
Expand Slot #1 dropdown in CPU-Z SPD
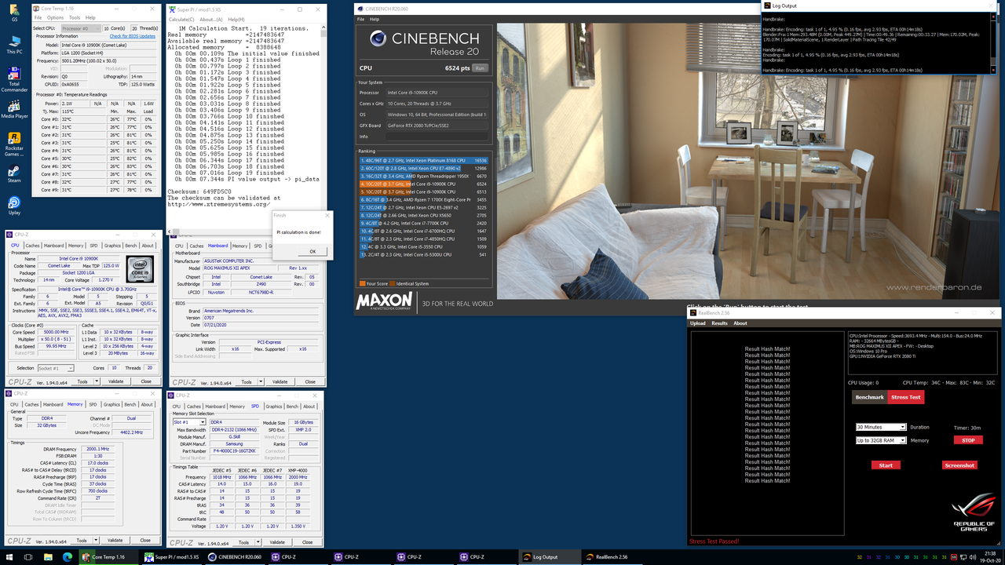pos(189,422)
